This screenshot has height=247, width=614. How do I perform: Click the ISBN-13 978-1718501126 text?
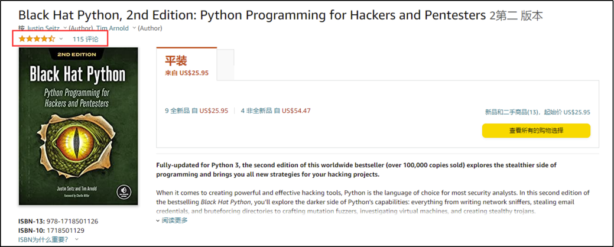click(59, 221)
